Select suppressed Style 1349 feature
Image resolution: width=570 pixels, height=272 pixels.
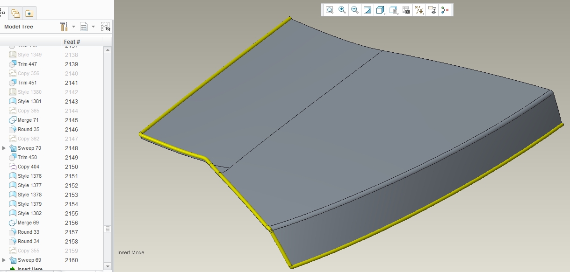coord(29,55)
